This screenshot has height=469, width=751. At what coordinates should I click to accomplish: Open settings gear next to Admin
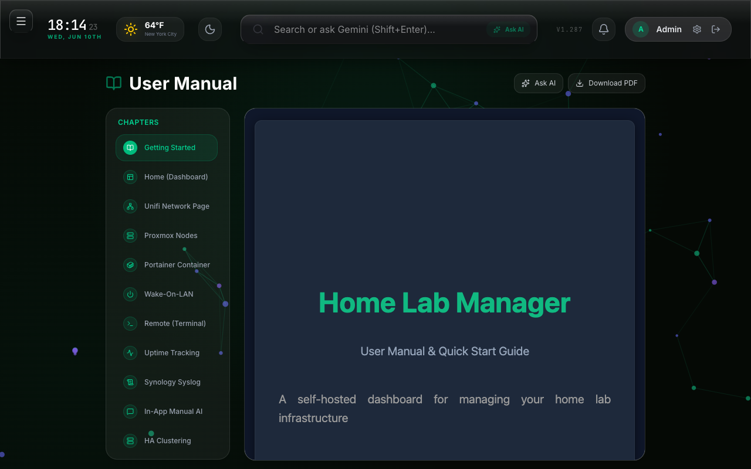(x=697, y=29)
